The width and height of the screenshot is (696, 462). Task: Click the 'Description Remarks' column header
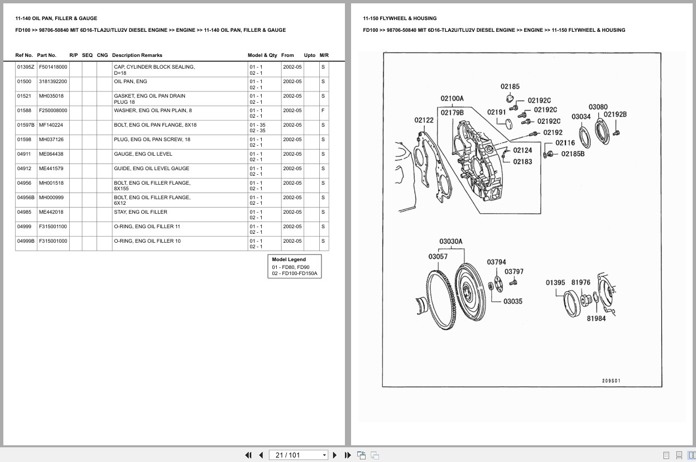tap(137, 55)
